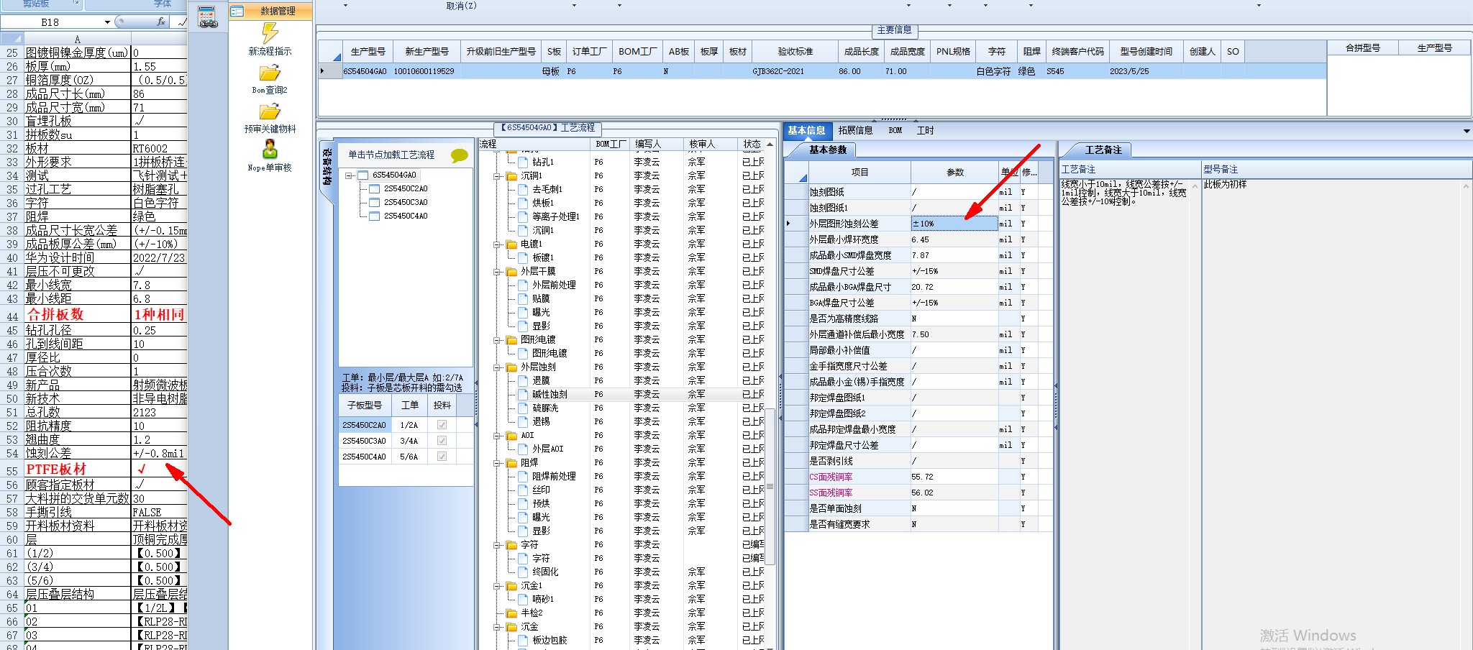
Task: Collapse the 外层干膜 process group
Action: 496,272
